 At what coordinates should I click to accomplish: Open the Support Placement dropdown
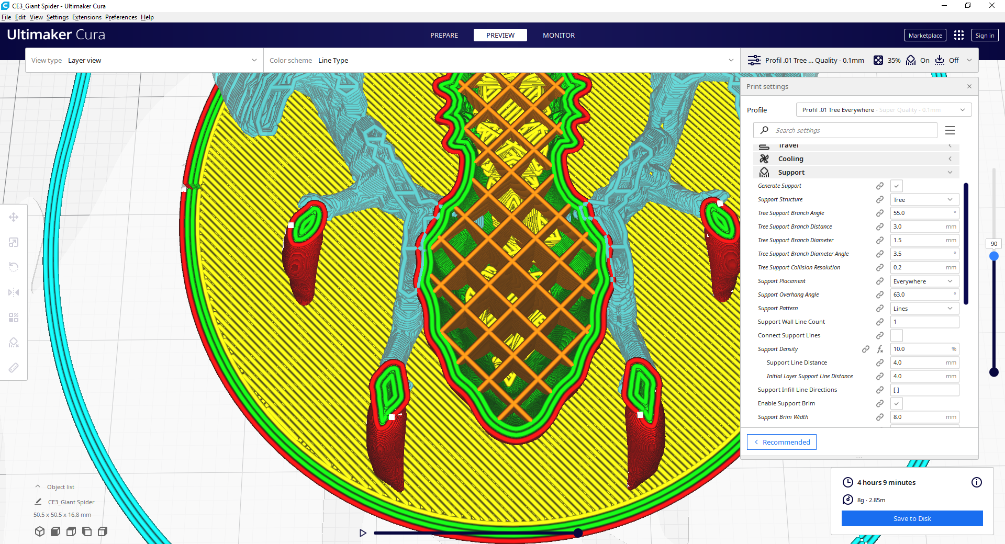(x=924, y=281)
